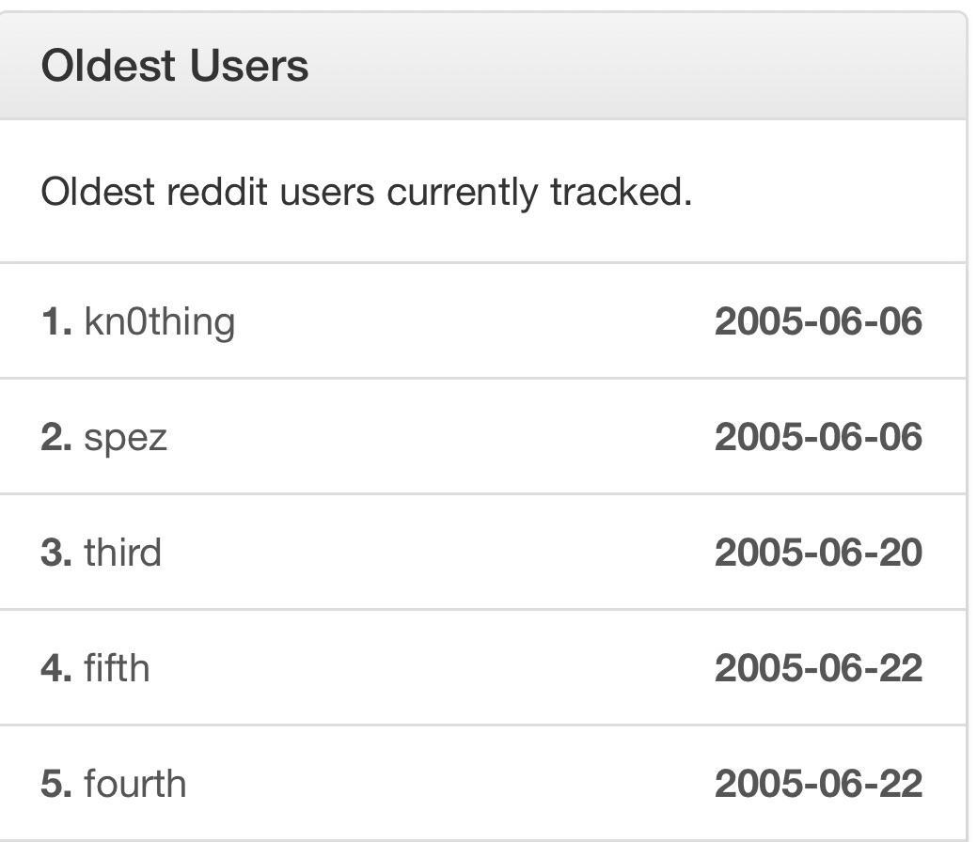Click the word 'tracked' in description text

pyautogui.click(x=621, y=191)
